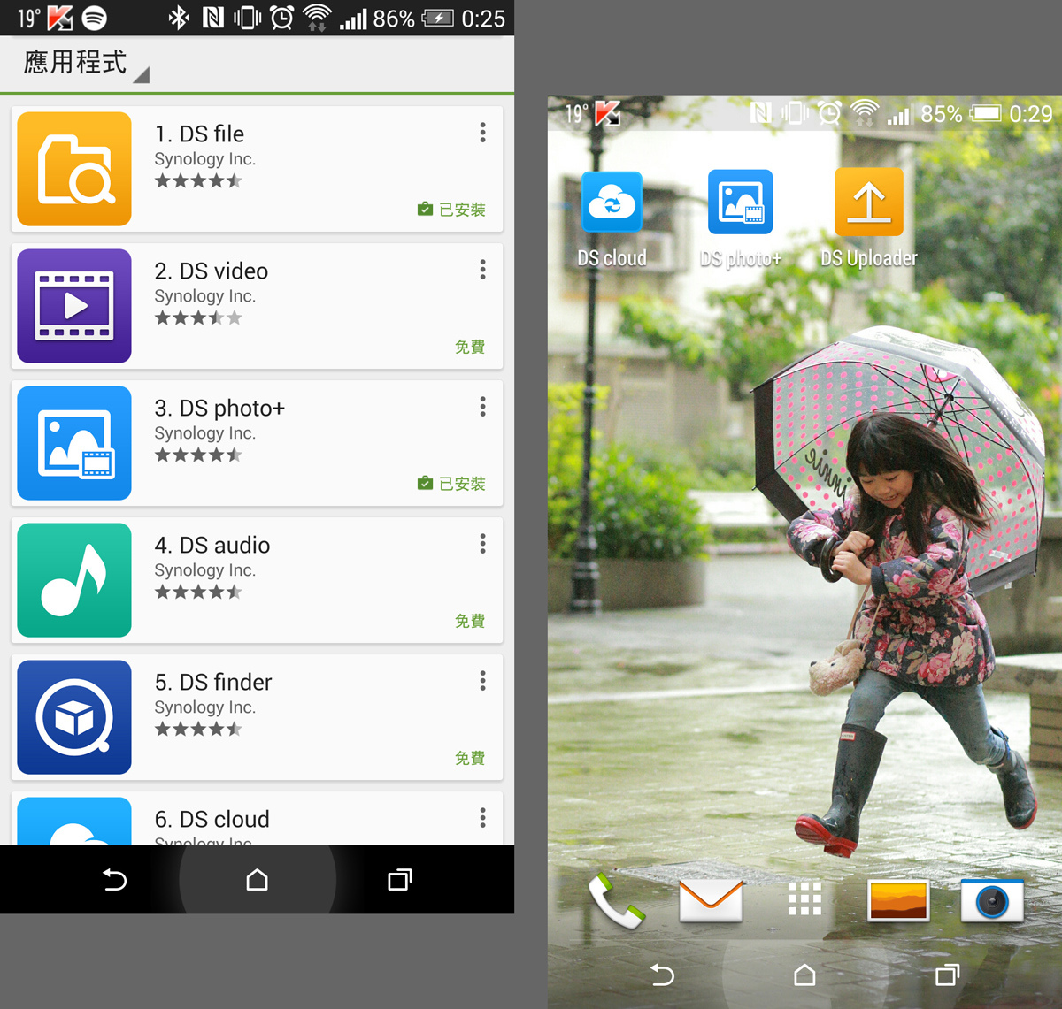
Task: Open the DS file app icon
Action: pos(74,169)
